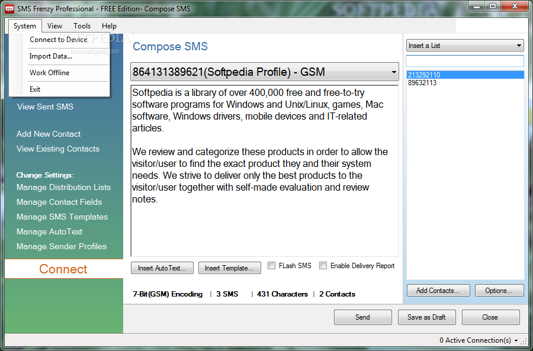533x351 pixels.
Task: Click Add Contacts... button
Action: coord(438,291)
